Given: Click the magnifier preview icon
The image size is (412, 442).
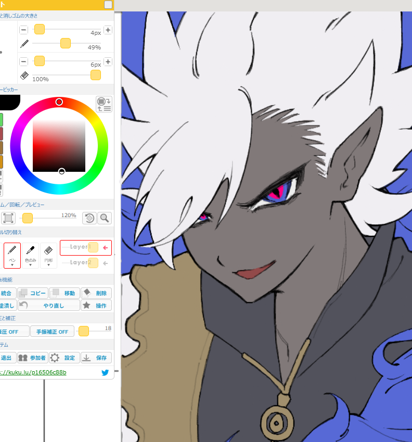Looking at the screenshot, I should click(105, 218).
